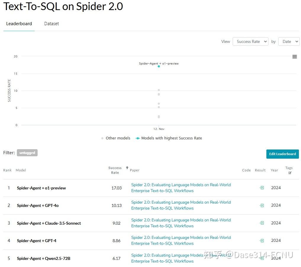
Task: Open the Date dropdown
Action: tap(289, 41)
